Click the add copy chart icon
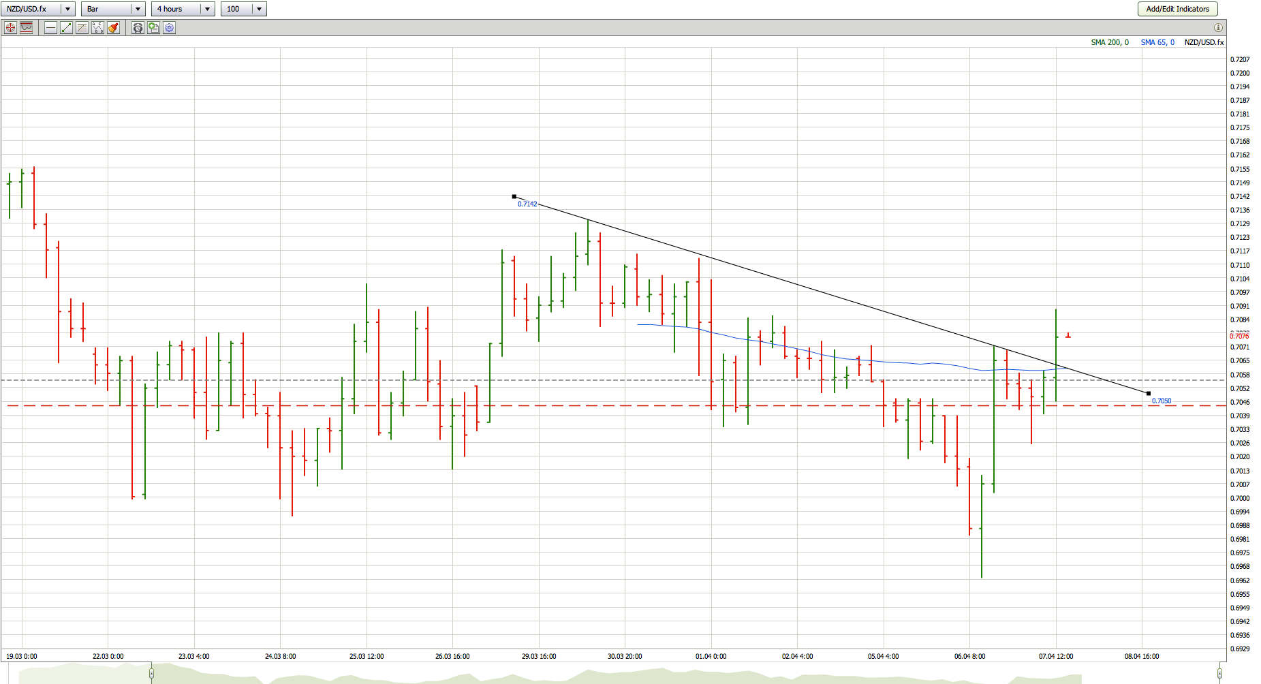 (153, 28)
